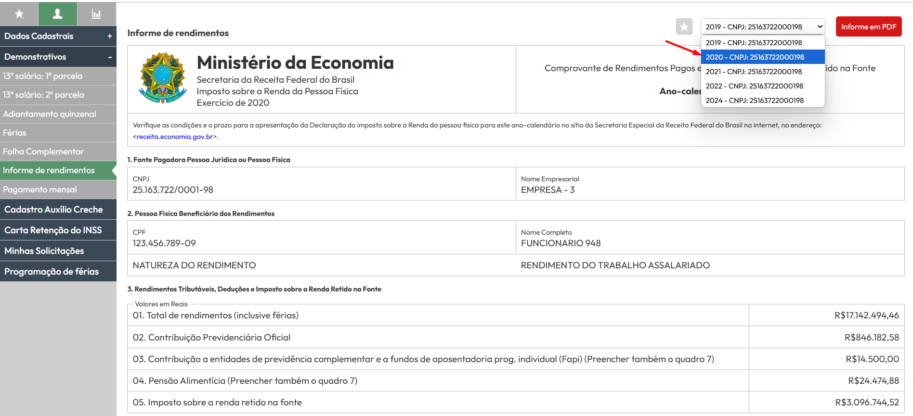Go to Minhas Solicitações
This screenshot has height=416, width=913.
(58, 251)
